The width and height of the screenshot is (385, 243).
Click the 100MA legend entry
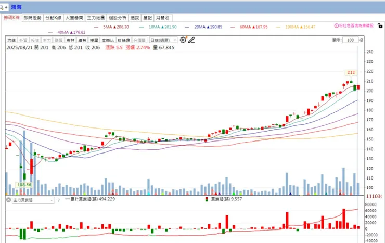pos(296,27)
